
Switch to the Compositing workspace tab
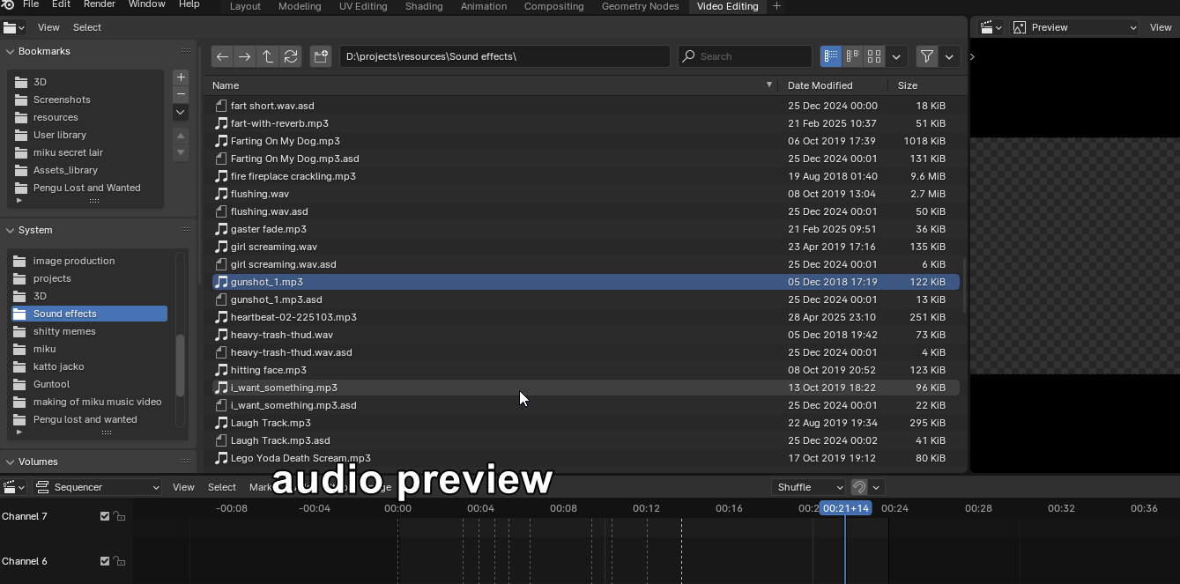tap(553, 6)
